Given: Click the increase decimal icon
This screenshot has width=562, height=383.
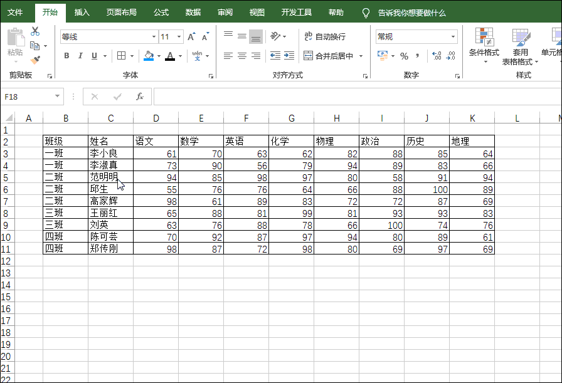Looking at the screenshot, I should (438, 56).
